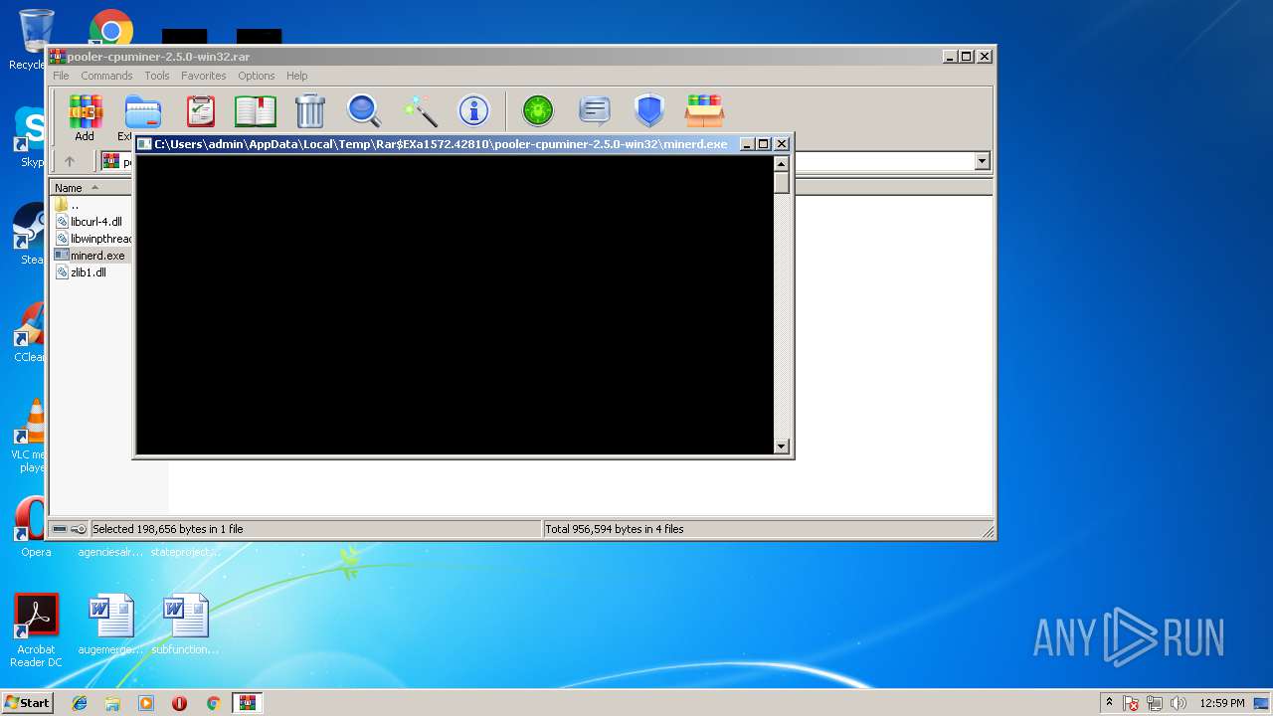Click the console scrollbar down arrow
Viewport: 1273px width, 716px height.
782,447
